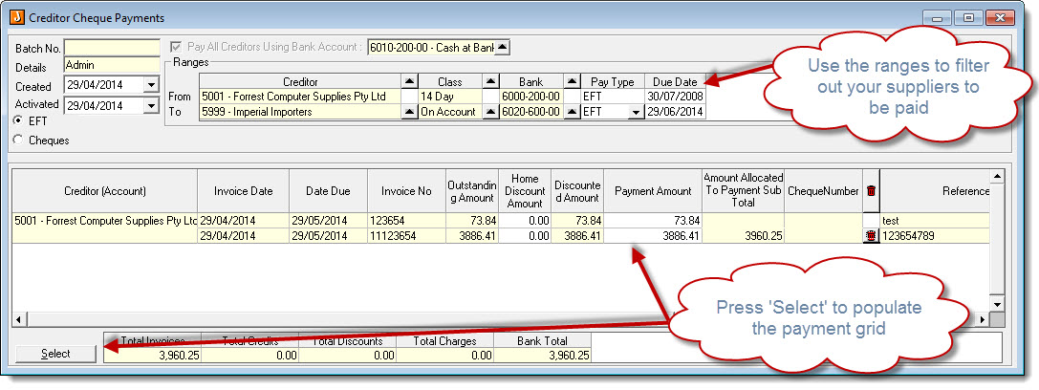The image size is (1039, 390).
Task: Open the Activated date dropdown
Action: point(152,104)
